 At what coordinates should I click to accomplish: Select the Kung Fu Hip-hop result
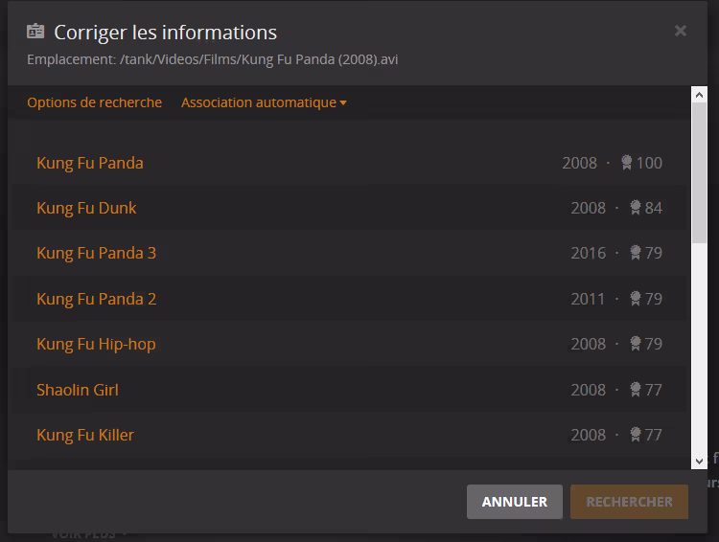pos(96,344)
